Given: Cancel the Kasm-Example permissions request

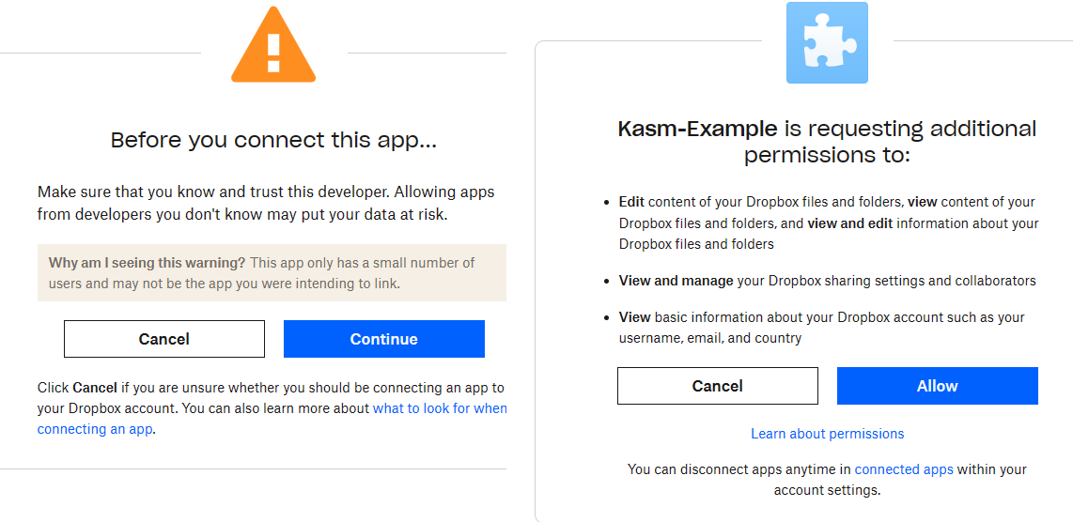Looking at the screenshot, I should click(717, 386).
